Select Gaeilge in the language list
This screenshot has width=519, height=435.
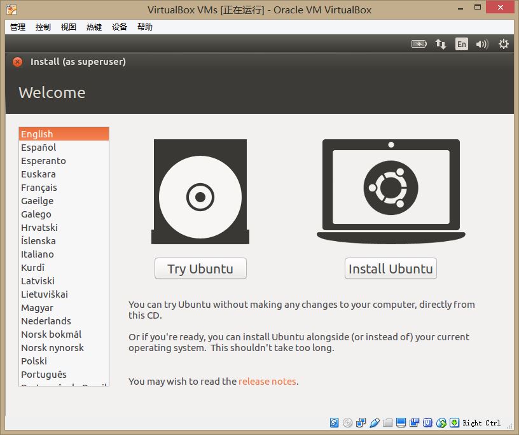pos(64,200)
